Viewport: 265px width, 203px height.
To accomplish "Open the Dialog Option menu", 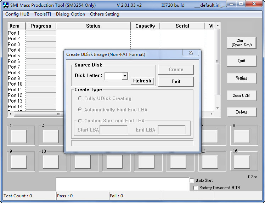I will (70, 14).
